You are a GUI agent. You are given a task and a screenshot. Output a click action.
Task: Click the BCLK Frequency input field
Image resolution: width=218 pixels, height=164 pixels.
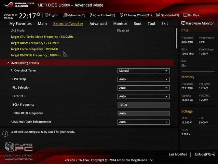click(x=143, y=105)
